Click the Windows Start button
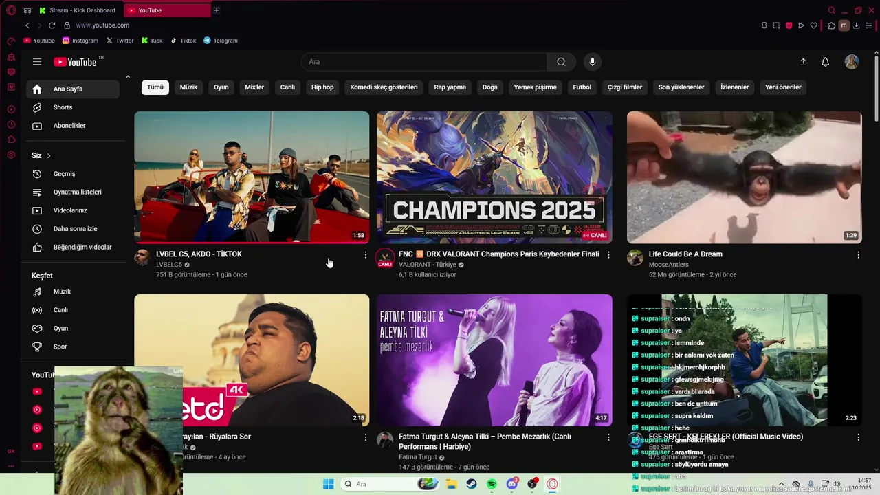The height and width of the screenshot is (495, 880). pos(329,484)
